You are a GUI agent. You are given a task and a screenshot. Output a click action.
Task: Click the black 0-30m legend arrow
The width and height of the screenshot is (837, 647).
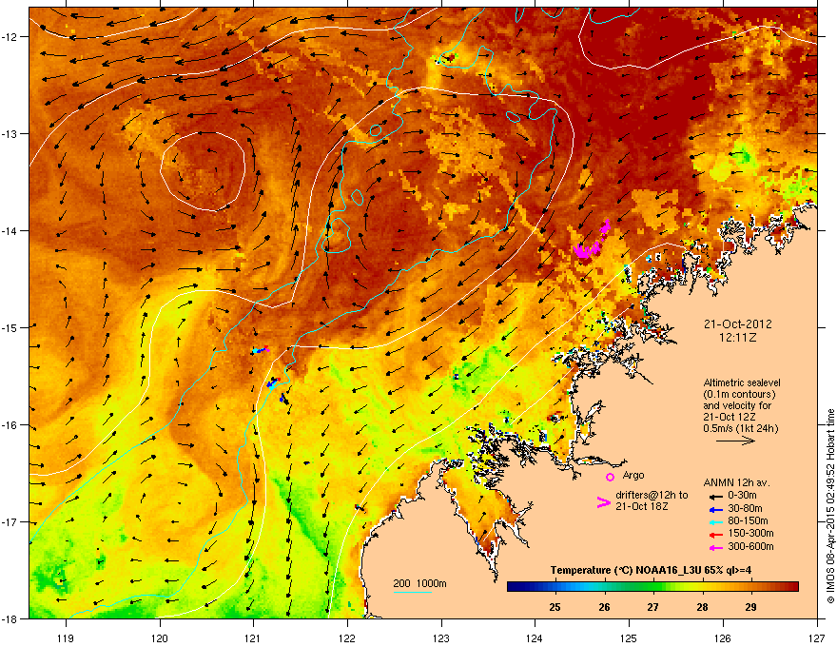[x=716, y=497]
